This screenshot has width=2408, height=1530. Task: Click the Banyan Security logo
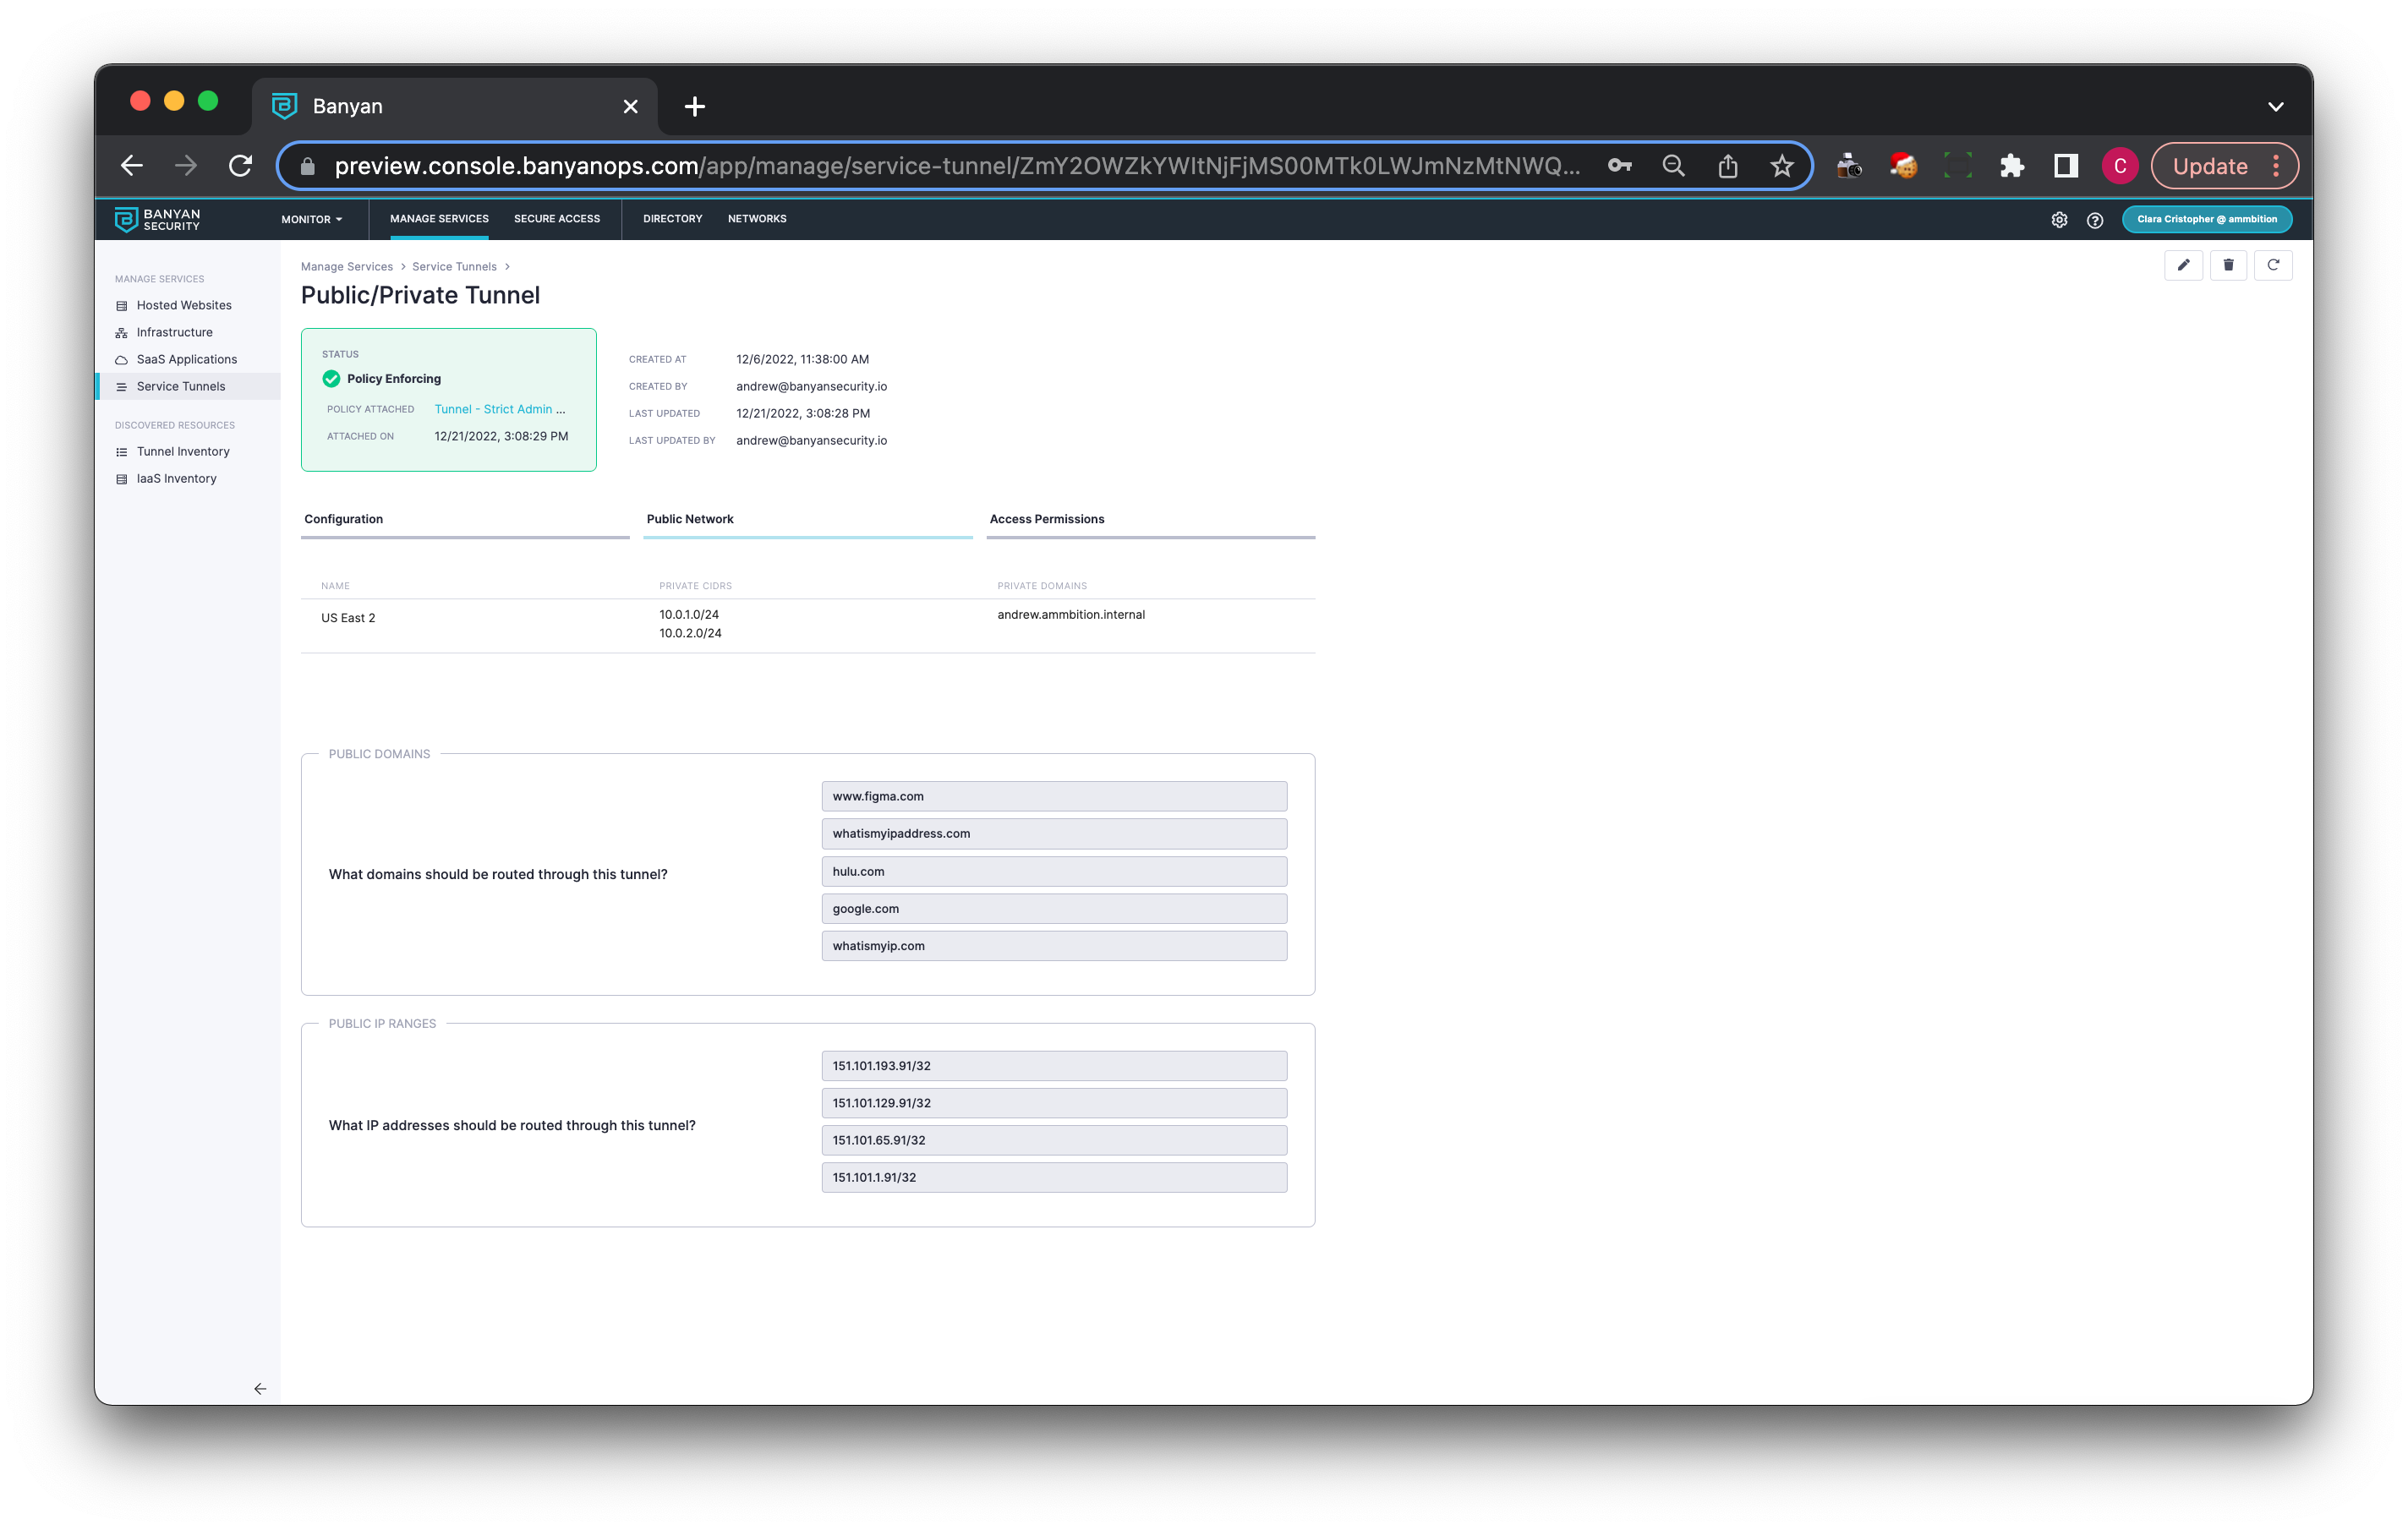[x=158, y=219]
